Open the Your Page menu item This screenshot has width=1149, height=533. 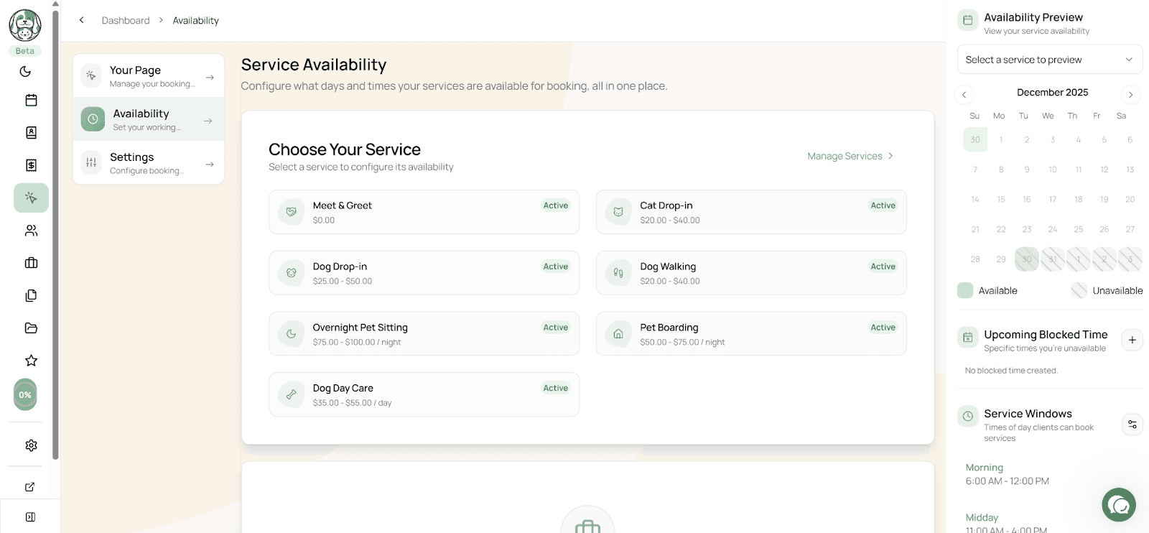[x=149, y=75]
